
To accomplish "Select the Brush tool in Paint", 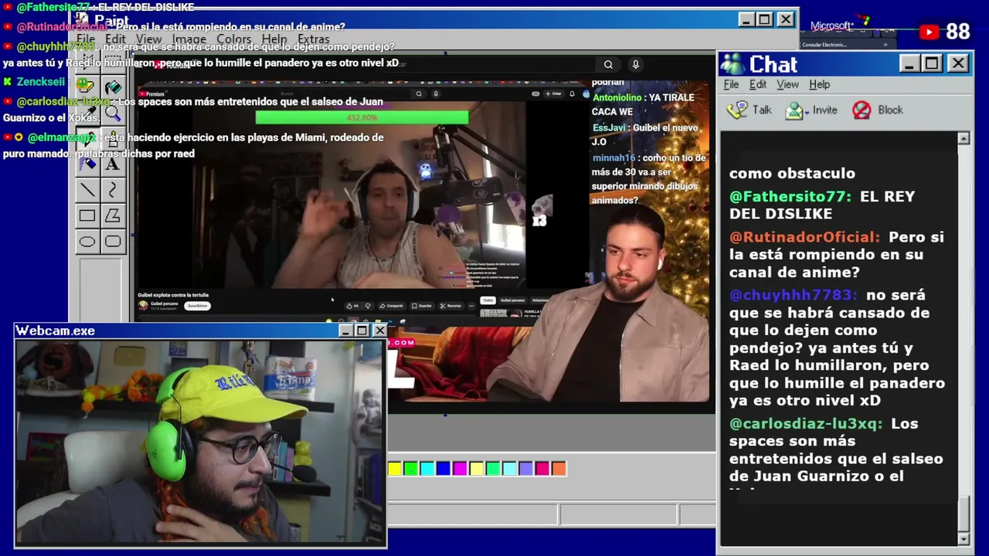I will (113, 139).
